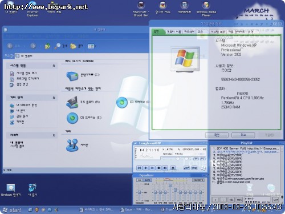Open Add or remove programs task link
The image size is (285, 214).
pos(25,79)
